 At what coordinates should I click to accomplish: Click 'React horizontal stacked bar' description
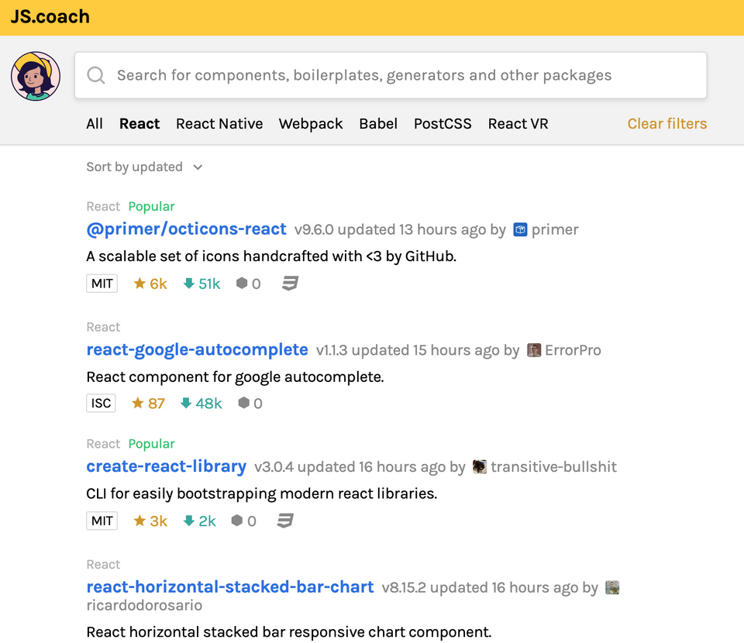tap(288, 632)
